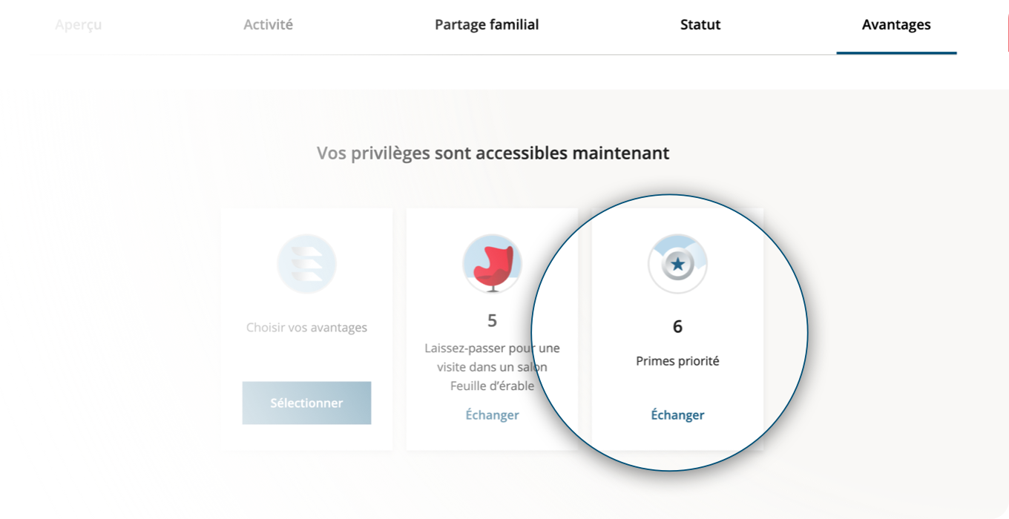Click the "Primes priorité" label
The image size is (1009, 519).
click(x=677, y=361)
